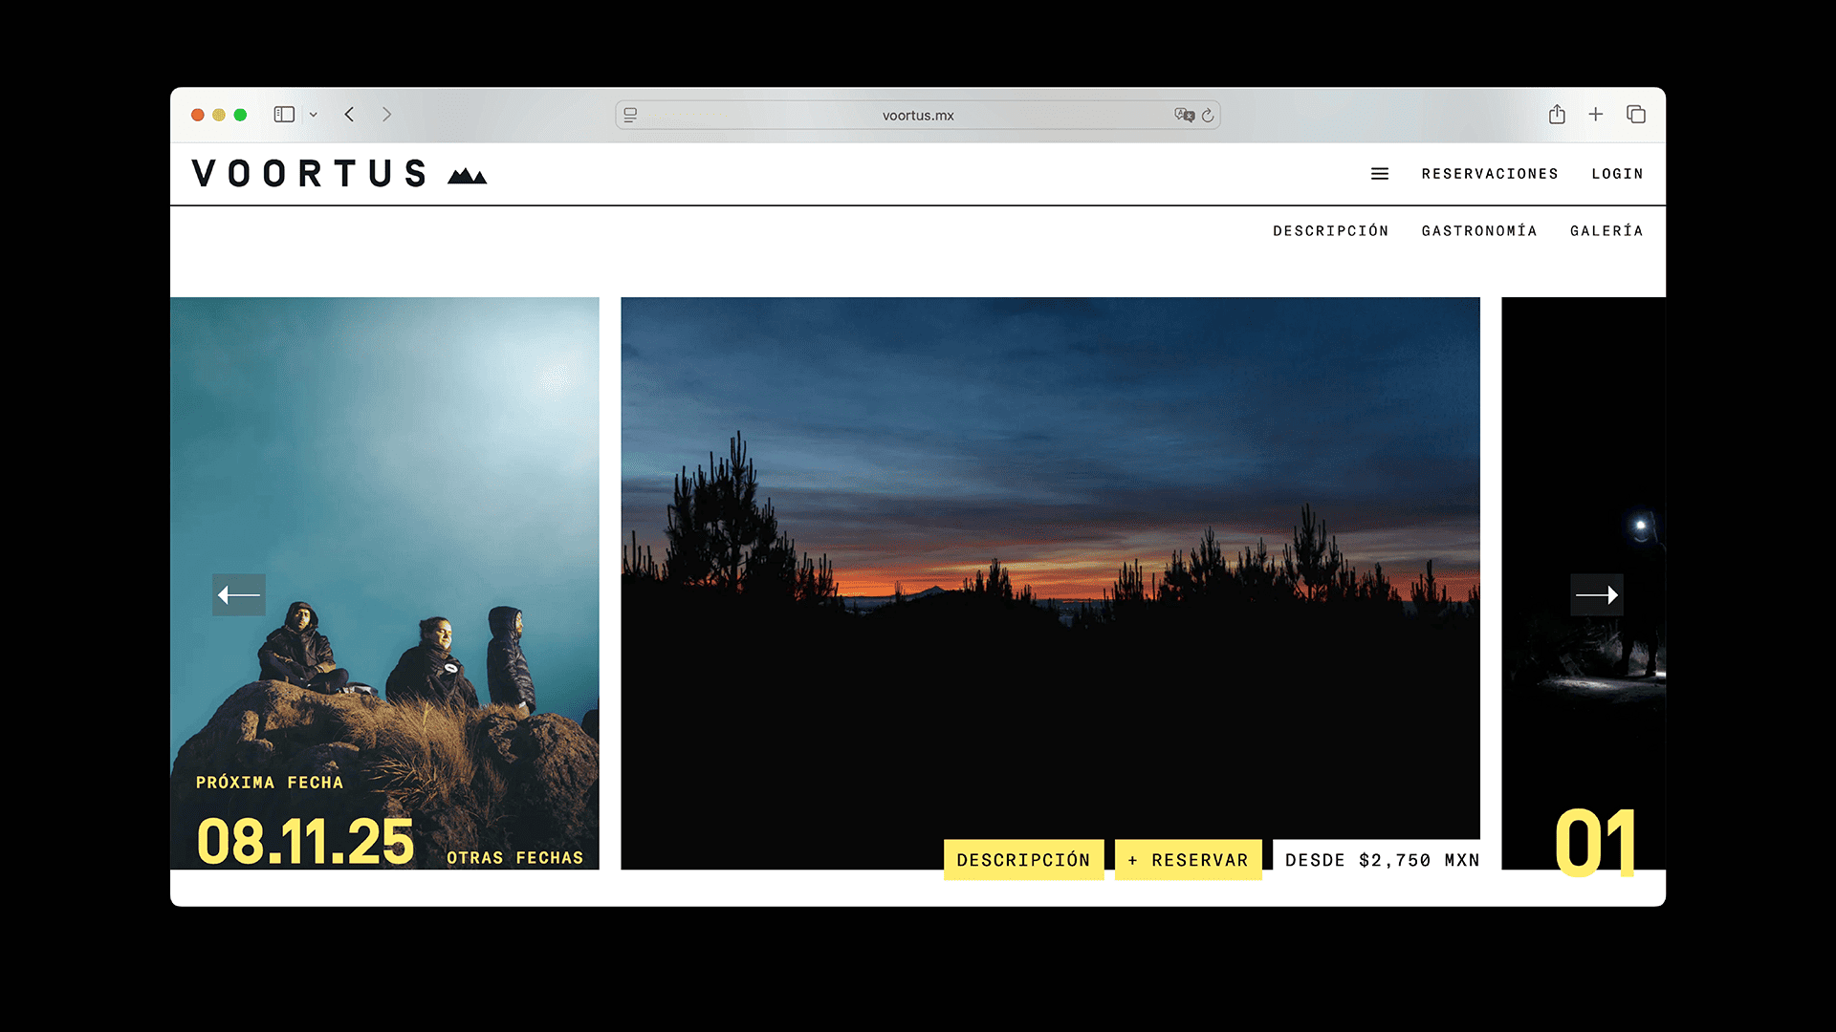
Task: Click the page reader icon in address bar
Action: click(630, 115)
